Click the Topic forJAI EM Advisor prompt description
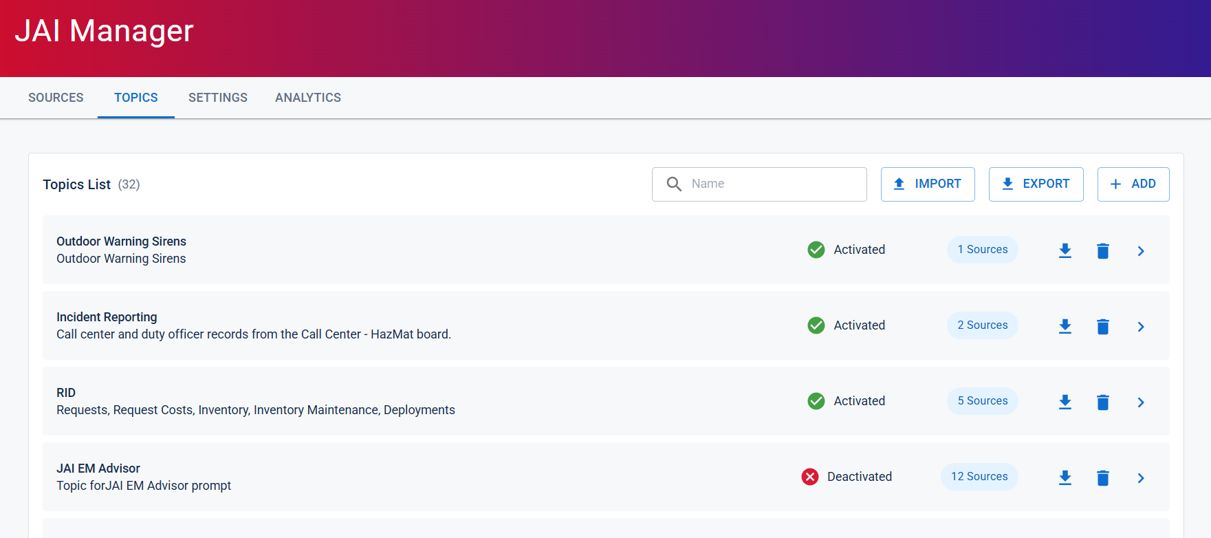 click(x=144, y=486)
